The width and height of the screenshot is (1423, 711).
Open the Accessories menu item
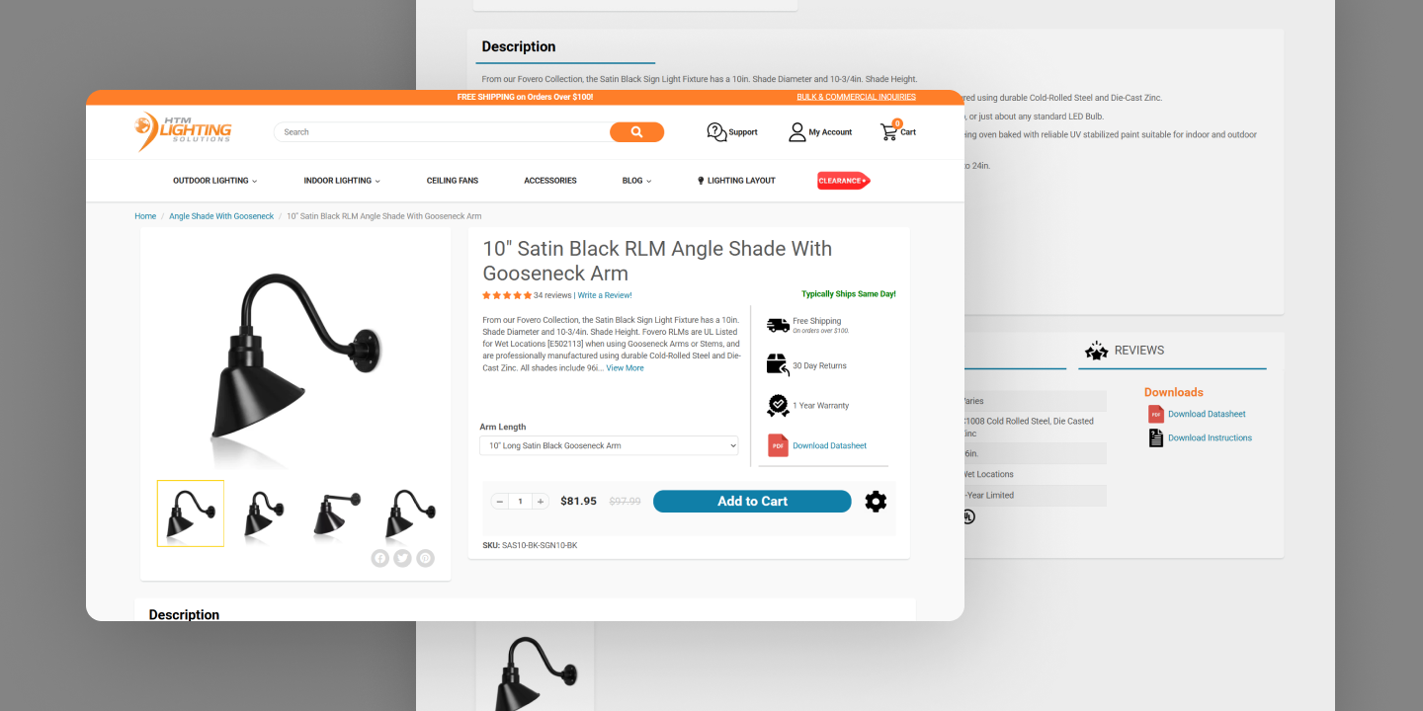[550, 181]
